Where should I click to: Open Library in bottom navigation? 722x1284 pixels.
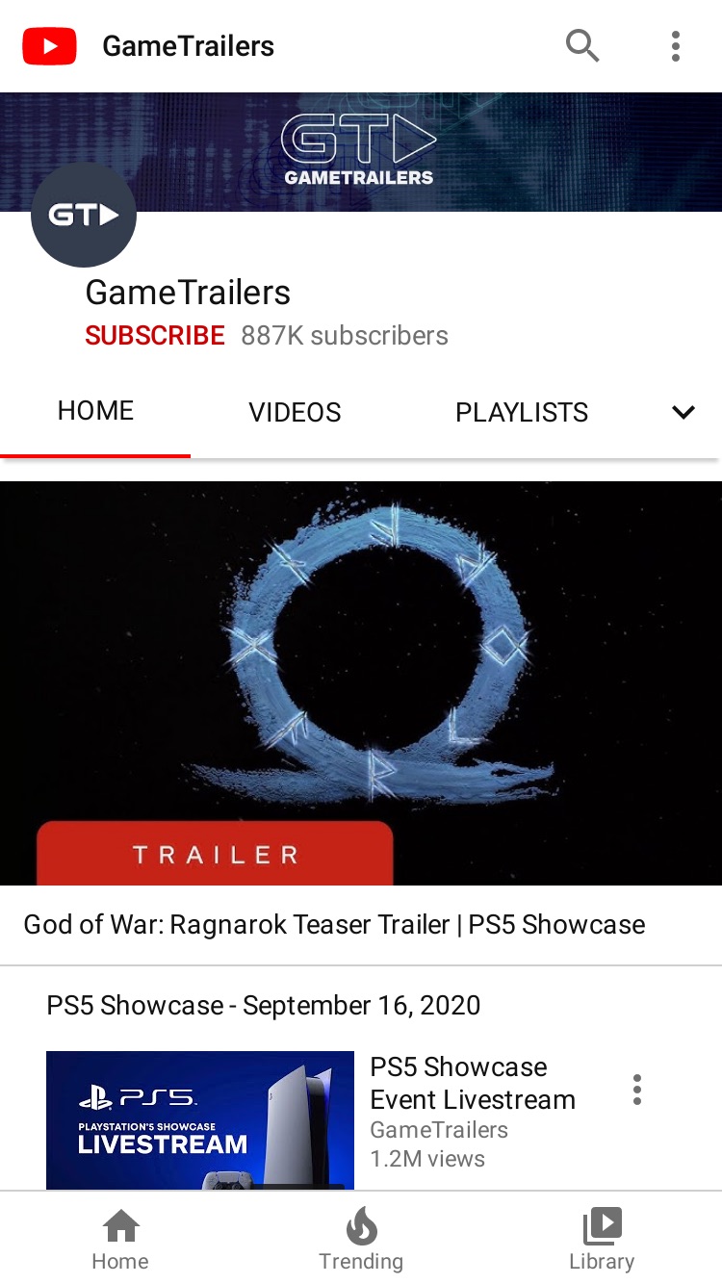click(x=602, y=1241)
